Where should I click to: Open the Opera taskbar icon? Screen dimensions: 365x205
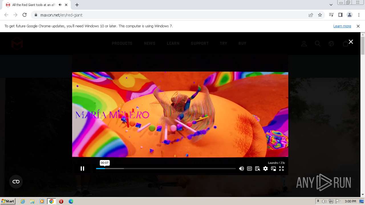pos(61,201)
